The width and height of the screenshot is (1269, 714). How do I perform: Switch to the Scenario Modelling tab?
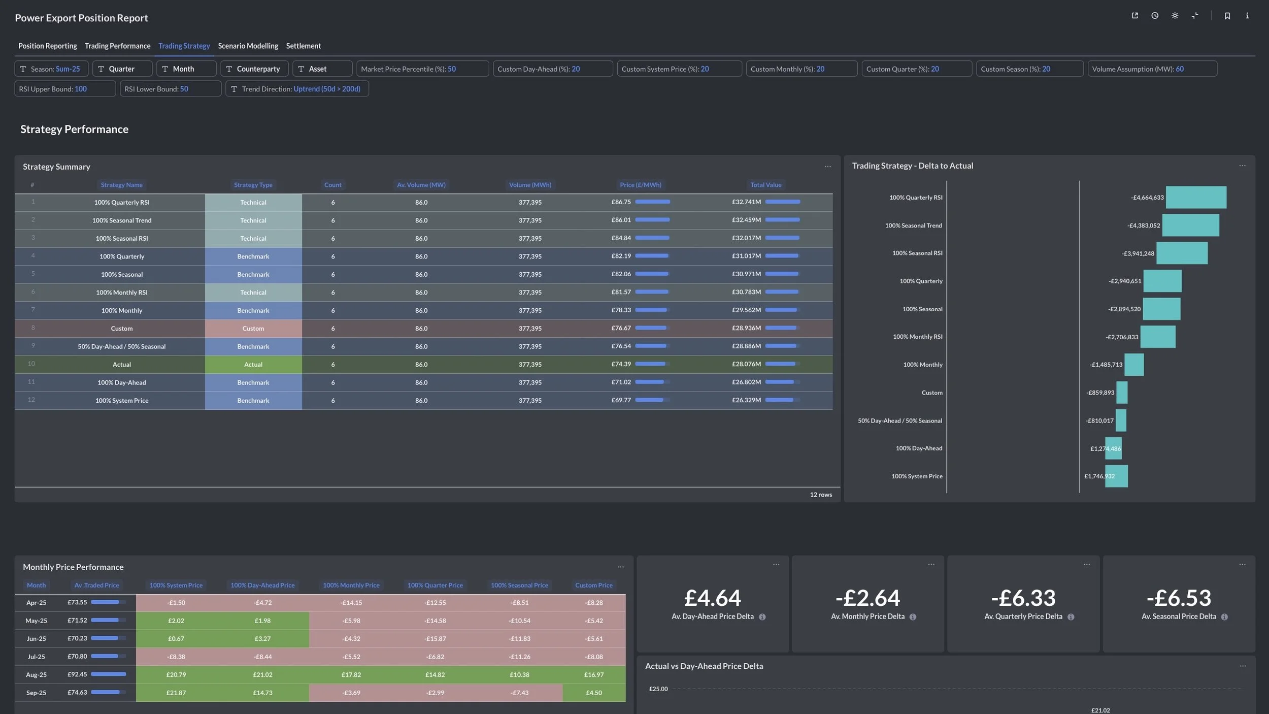248,46
